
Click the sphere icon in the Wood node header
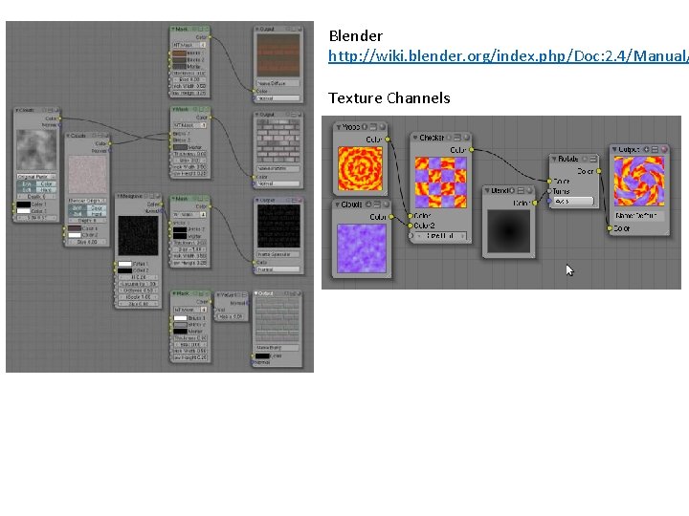[382, 127]
